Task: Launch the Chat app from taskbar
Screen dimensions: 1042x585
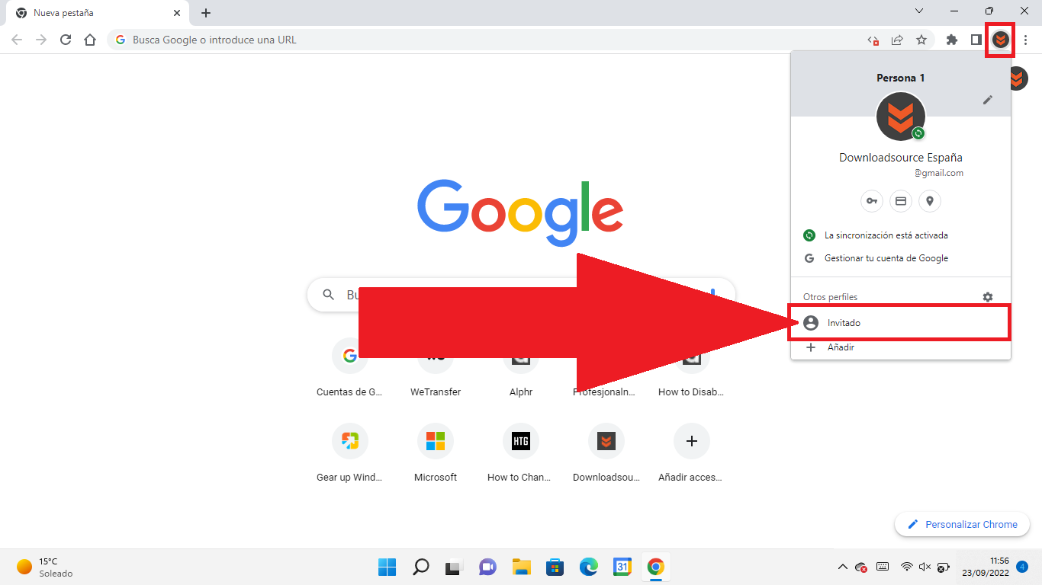Action: [487, 567]
